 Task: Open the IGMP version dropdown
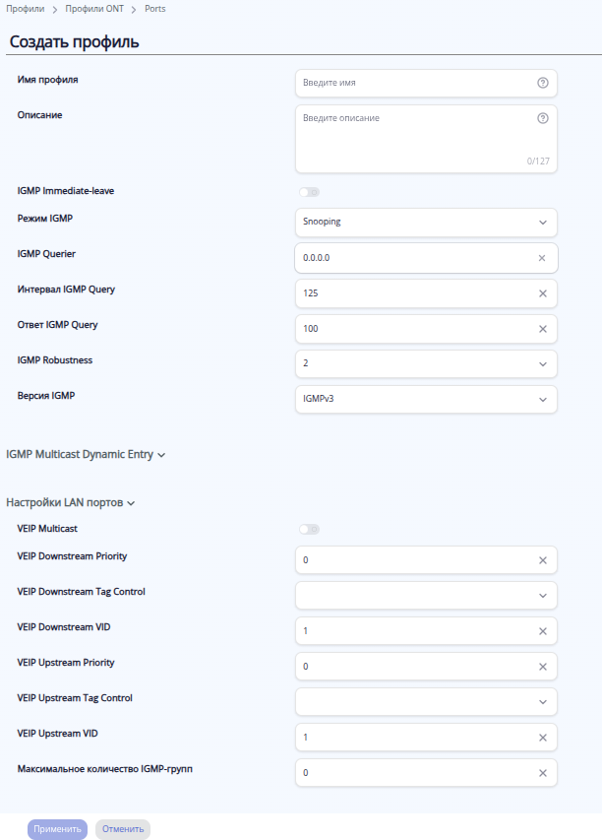click(x=426, y=399)
